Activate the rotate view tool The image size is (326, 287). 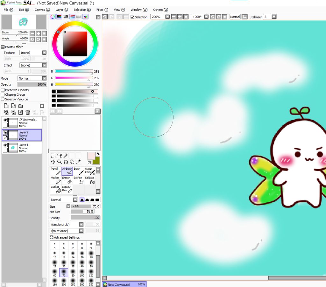(x=66, y=162)
